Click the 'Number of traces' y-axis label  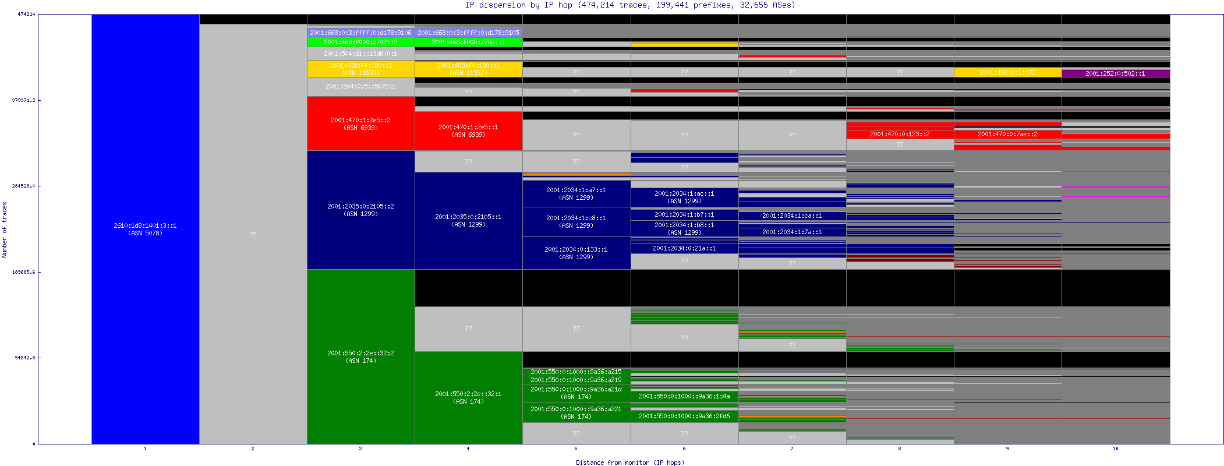pos(5,230)
